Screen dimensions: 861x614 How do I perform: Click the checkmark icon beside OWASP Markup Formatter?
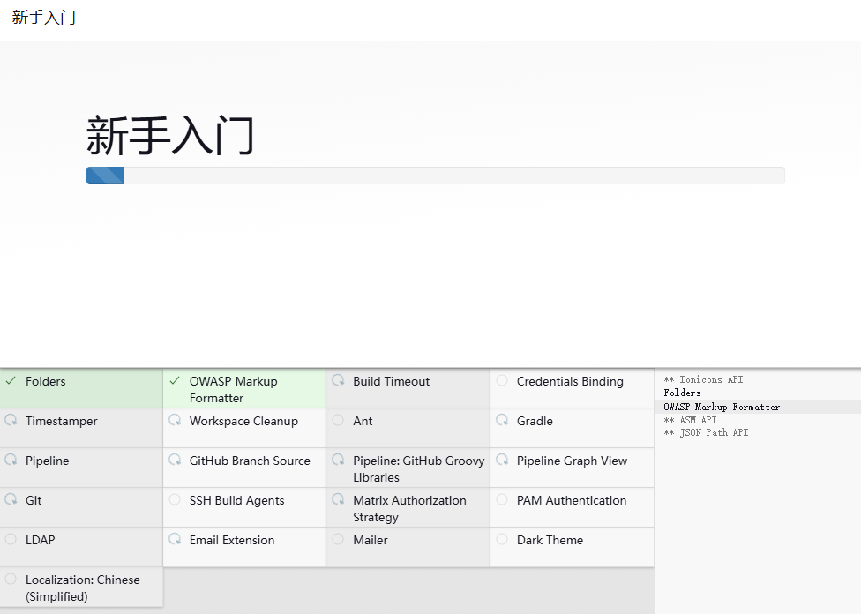pos(175,381)
